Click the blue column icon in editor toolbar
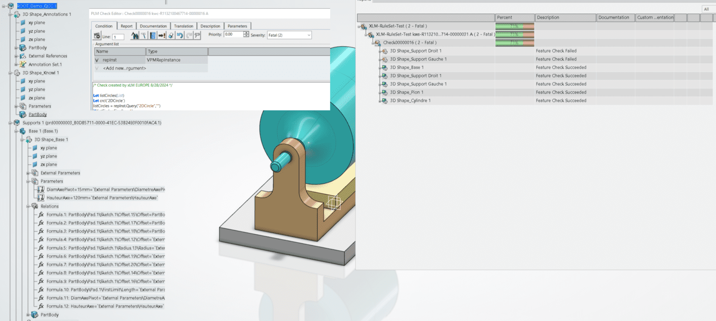Image resolution: width=716 pixels, height=321 pixels. (x=152, y=35)
